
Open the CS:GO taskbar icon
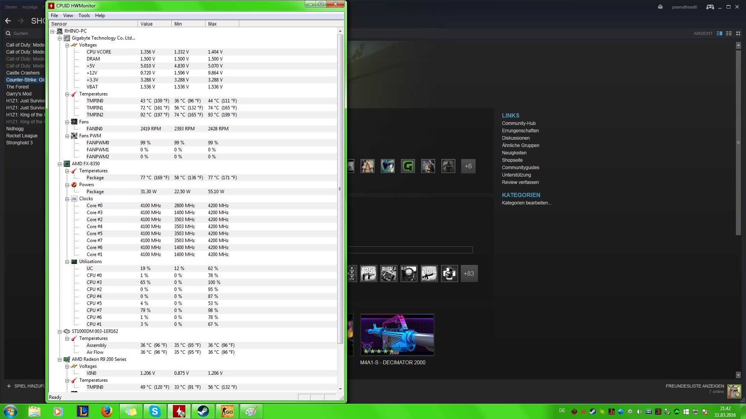pyautogui.click(x=227, y=411)
